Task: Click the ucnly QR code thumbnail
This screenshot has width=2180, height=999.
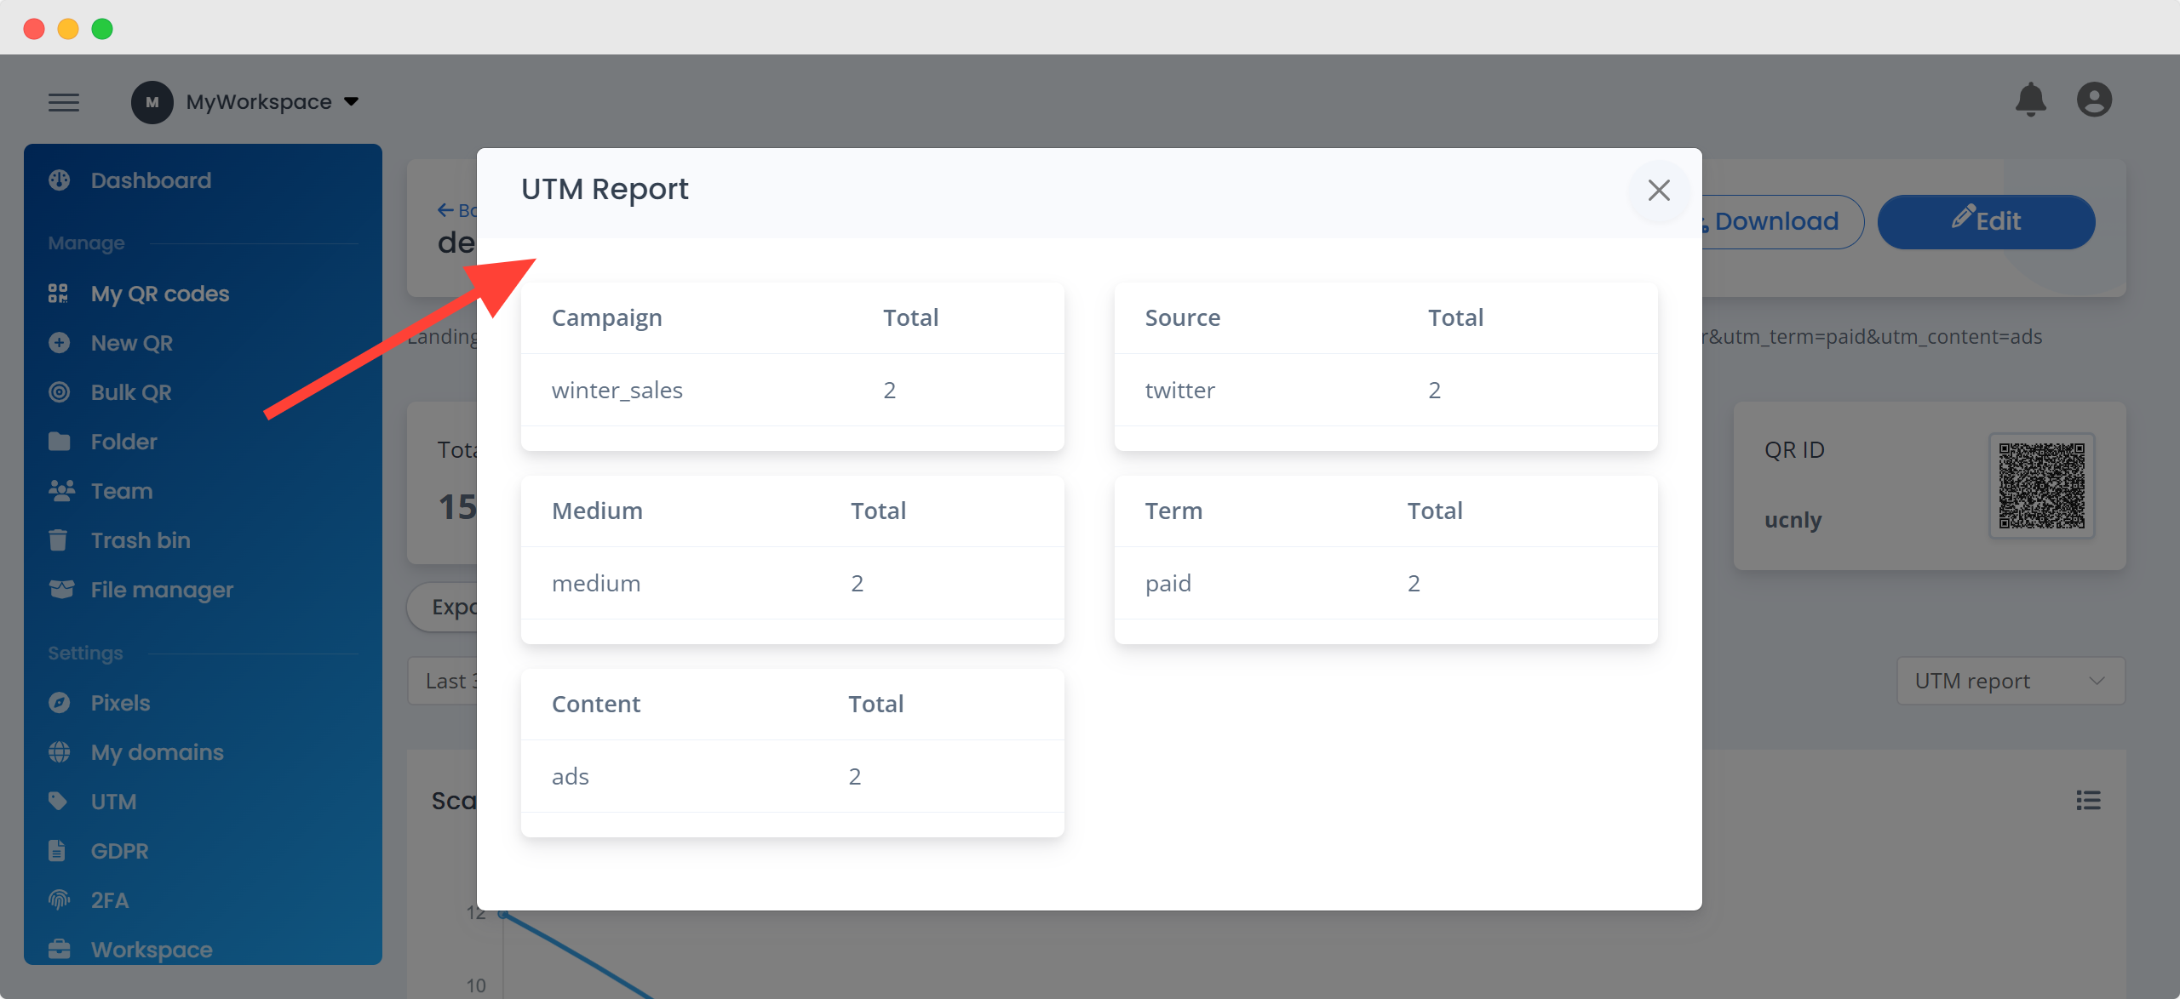Action: coord(2041,486)
